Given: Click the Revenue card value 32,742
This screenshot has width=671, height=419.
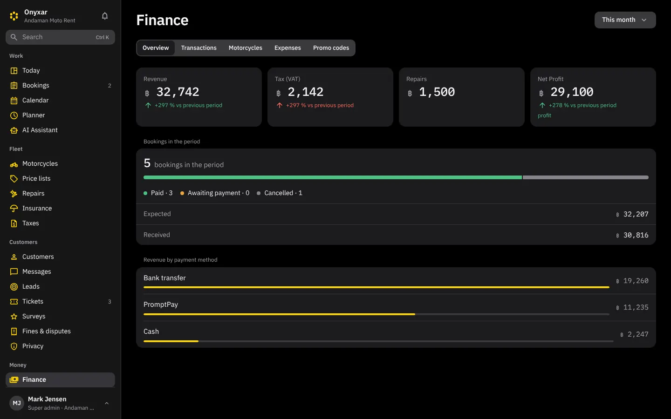Looking at the screenshot, I should click(x=178, y=92).
